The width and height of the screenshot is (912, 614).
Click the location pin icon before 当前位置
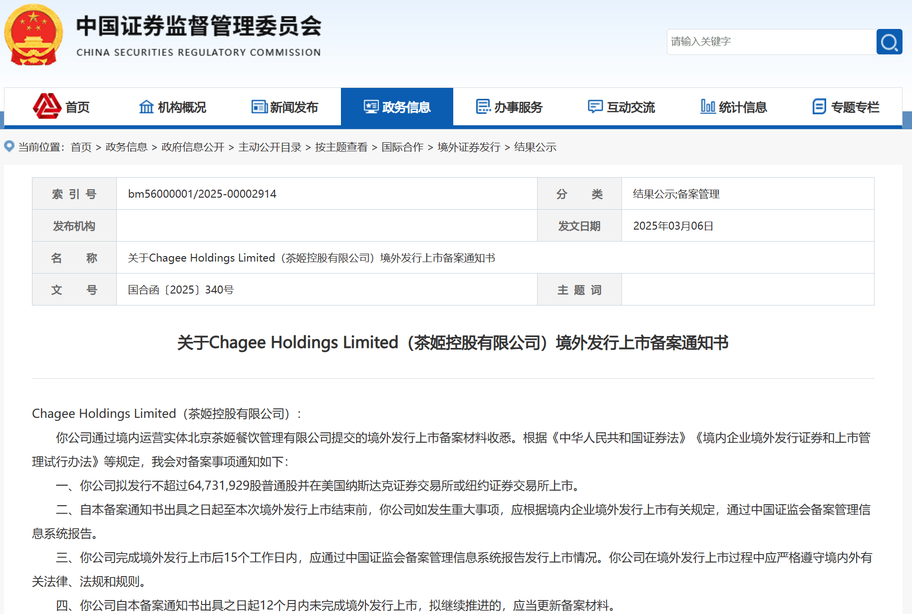click(8, 147)
